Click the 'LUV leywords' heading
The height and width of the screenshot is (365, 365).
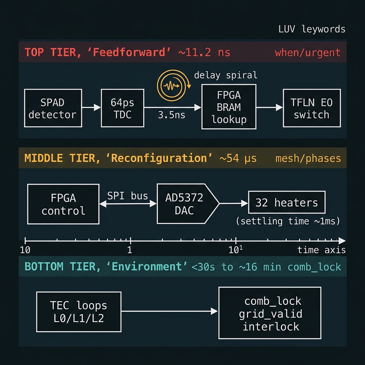click(x=312, y=29)
